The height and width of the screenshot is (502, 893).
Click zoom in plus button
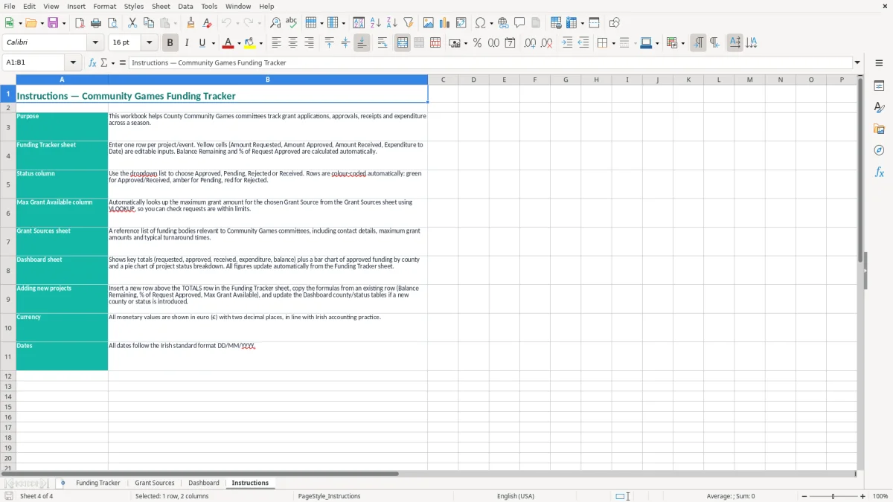[863, 496]
